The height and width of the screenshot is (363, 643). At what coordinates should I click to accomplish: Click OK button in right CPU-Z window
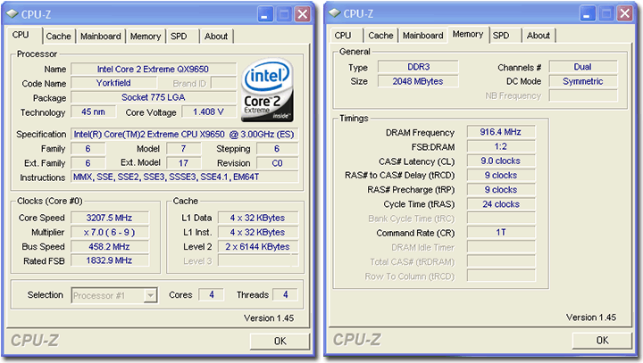(x=603, y=340)
